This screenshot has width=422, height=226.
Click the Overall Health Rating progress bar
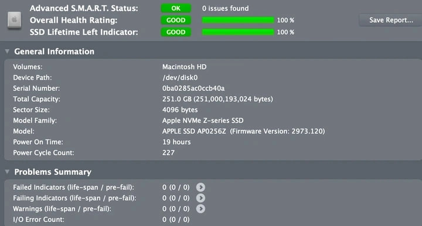(x=238, y=20)
